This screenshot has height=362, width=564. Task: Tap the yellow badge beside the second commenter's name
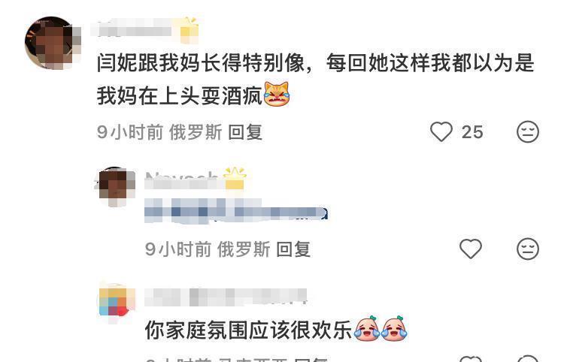(235, 179)
